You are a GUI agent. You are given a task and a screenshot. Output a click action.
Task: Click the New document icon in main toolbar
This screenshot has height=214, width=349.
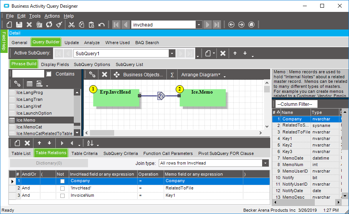[9, 25]
